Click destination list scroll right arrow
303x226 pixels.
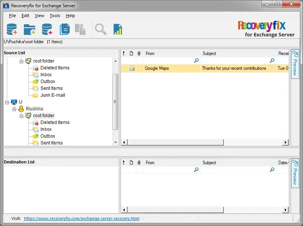(x=286, y=210)
